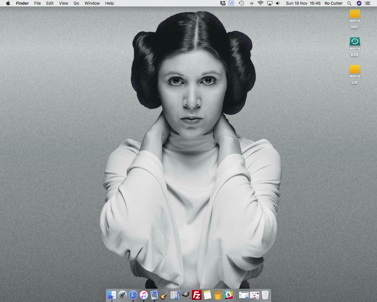
Task: Open Notification Center list icon
Action: [367, 3]
